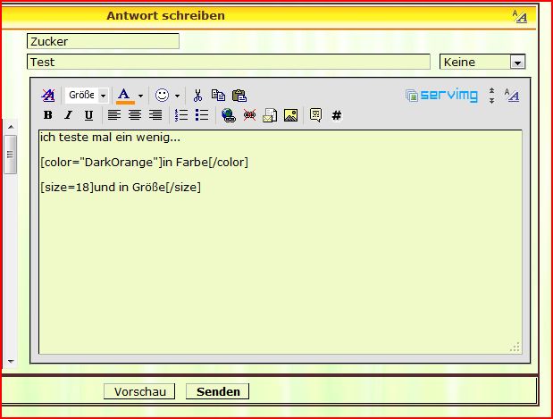The height and width of the screenshot is (419, 553).
Task: Toggle underline formatting
Action: pos(88,115)
